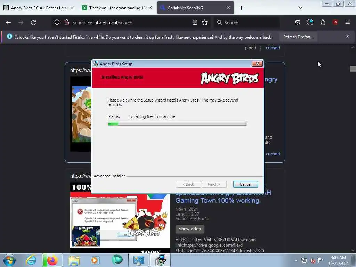Close the Angry Birds PC All Games tab
The image size is (356, 267).
coord(72,8)
